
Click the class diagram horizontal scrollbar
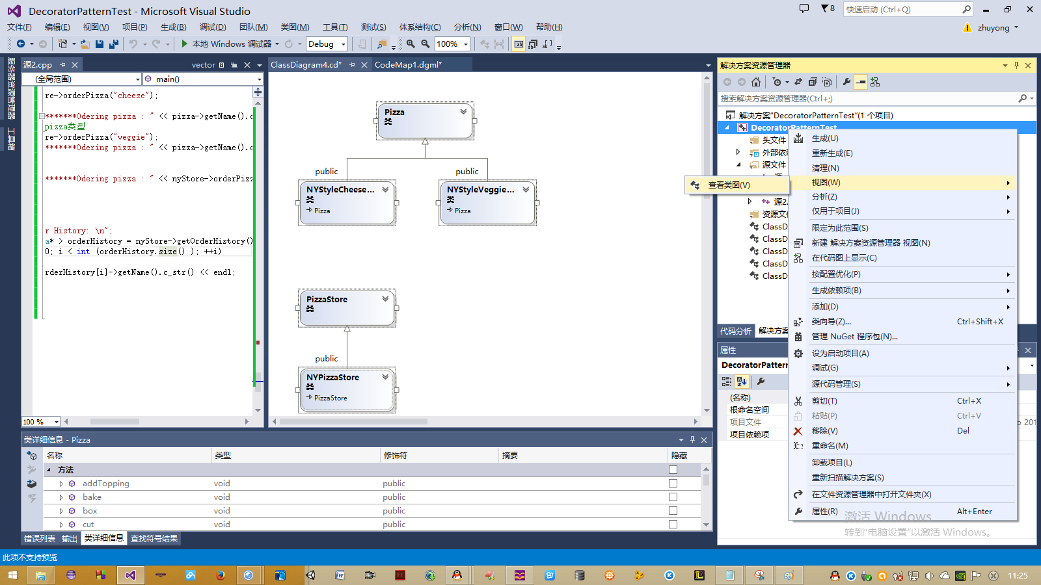click(486, 421)
